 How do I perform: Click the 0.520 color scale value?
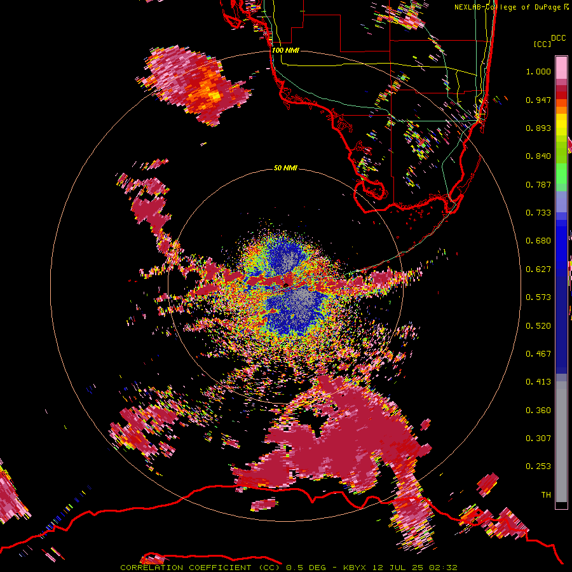[x=538, y=326]
